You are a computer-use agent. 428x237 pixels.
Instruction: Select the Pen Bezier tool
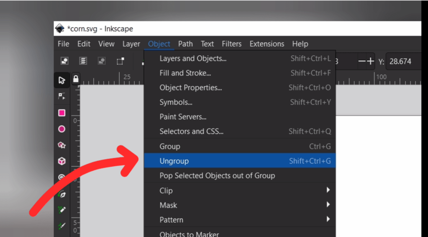[x=62, y=194]
